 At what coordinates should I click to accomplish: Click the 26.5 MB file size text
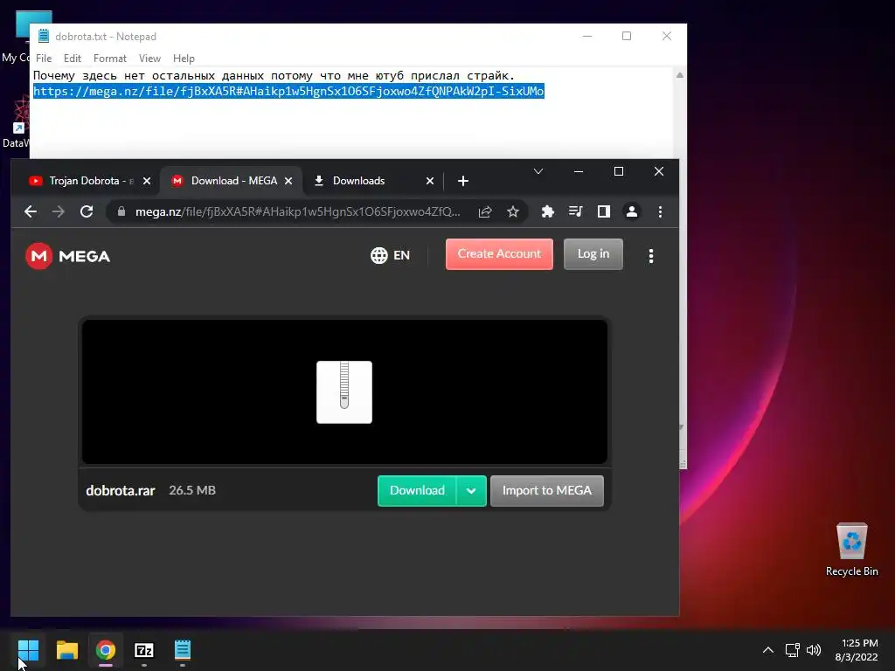192,490
